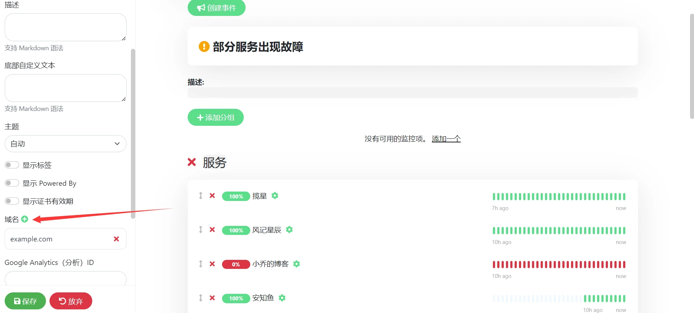The height and width of the screenshot is (313, 694).
Task: Click the 底部自定义文本 text area
Action: [x=65, y=88]
